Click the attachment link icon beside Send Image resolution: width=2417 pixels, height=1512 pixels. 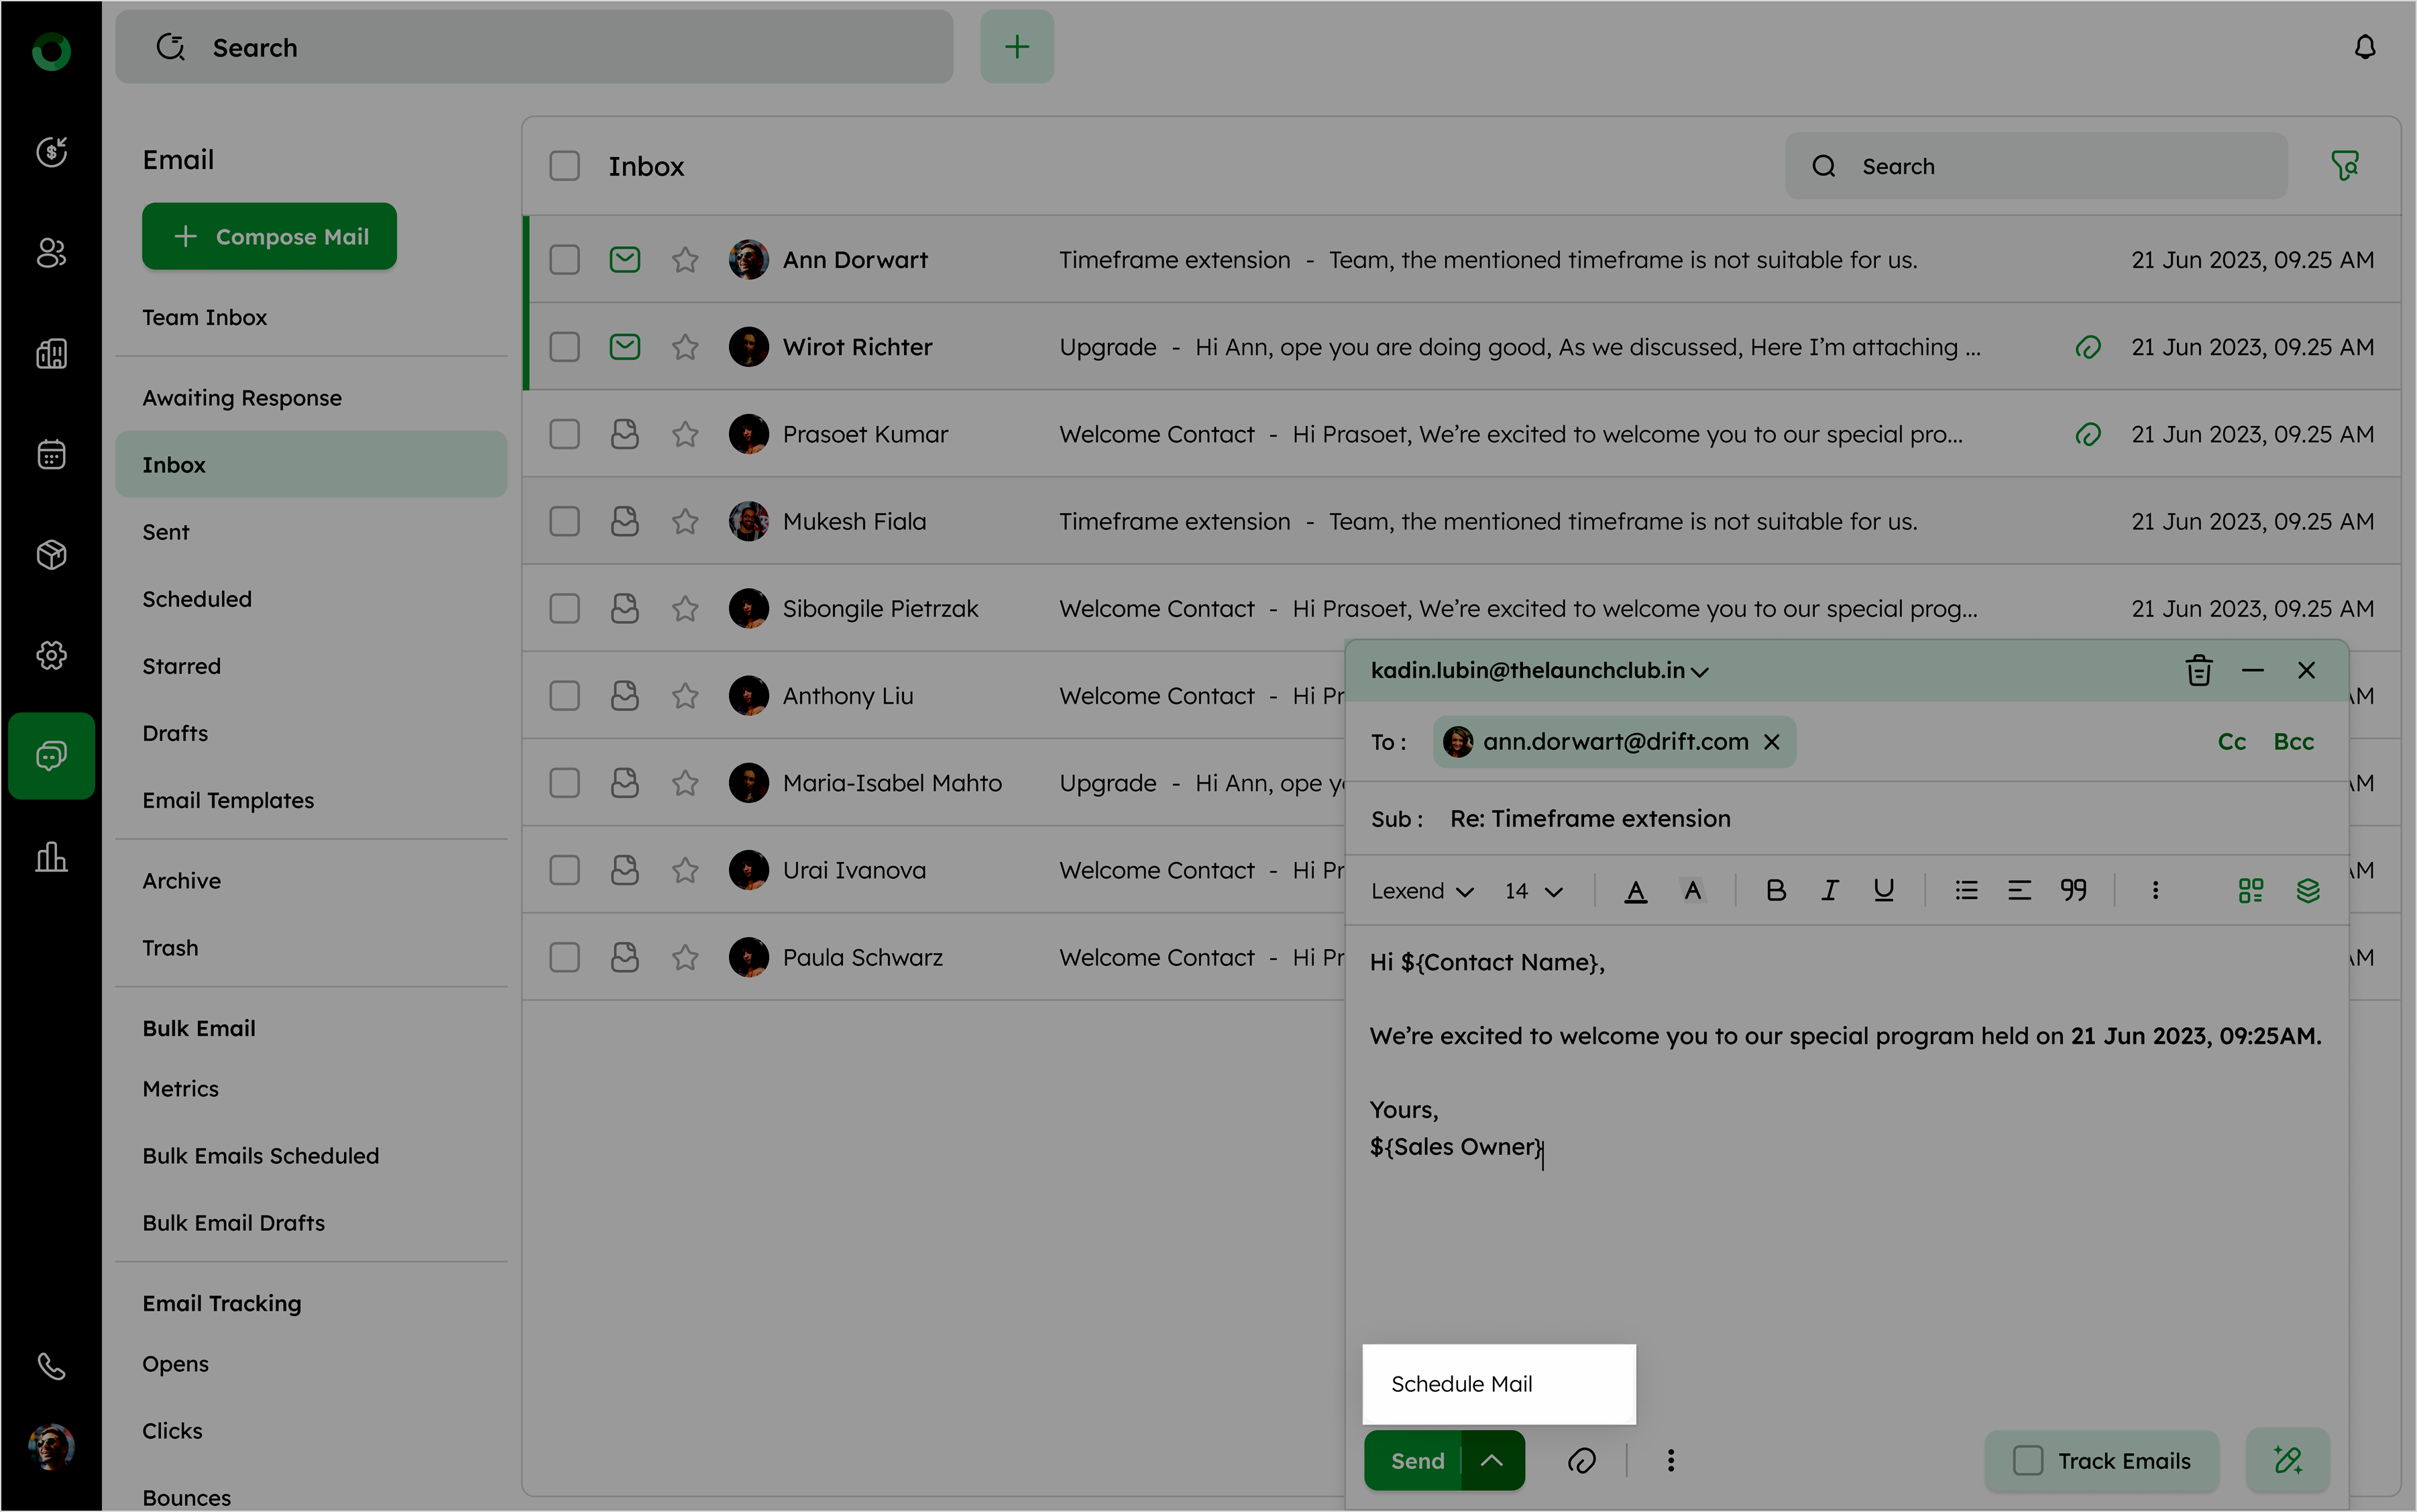click(x=1581, y=1461)
